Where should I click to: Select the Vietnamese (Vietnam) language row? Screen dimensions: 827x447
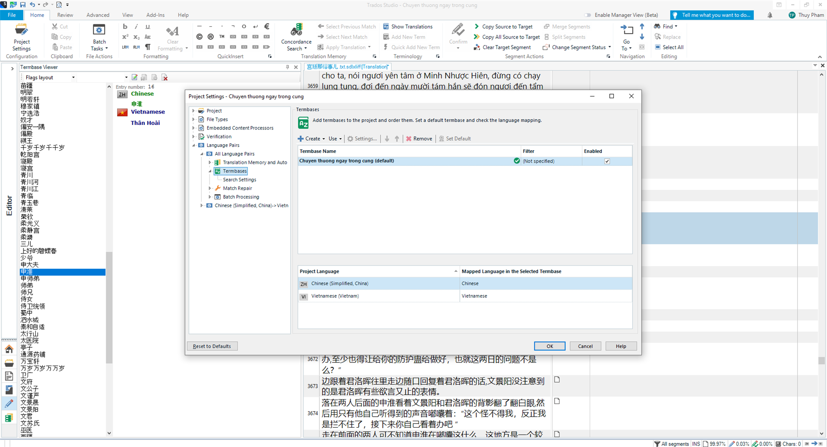pos(465,296)
